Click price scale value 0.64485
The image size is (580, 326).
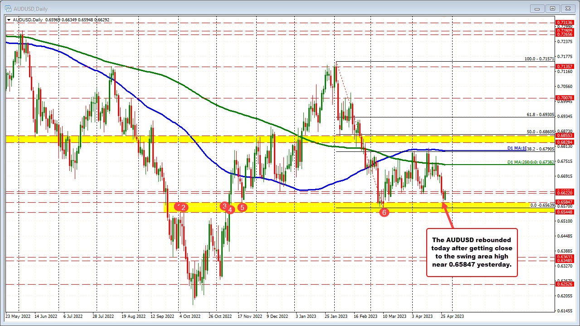pyautogui.click(x=565, y=236)
